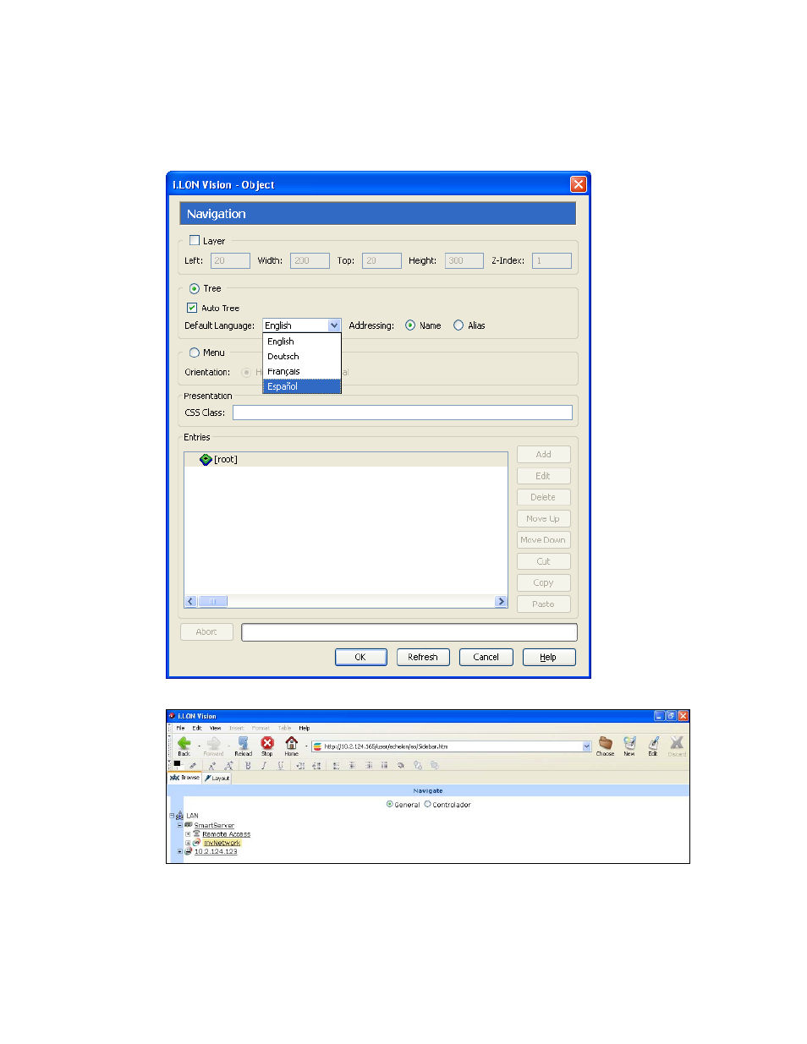Viewport: 807px width, 1044px height.
Task: Open the File menu
Action: (x=180, y=728)
